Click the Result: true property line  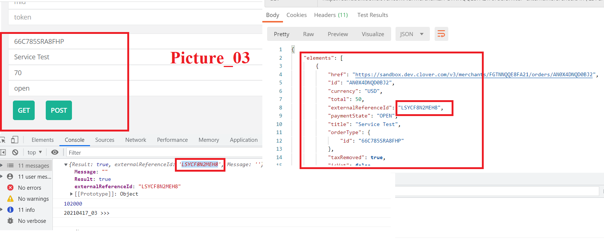(x=93, y=179)
